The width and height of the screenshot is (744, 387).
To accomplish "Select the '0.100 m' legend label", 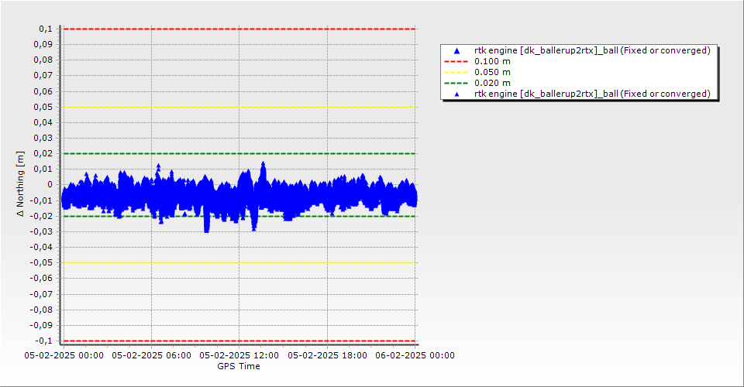I will 493,62.
